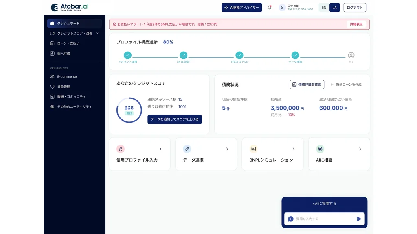The width and height of the screenshot is (417, 234).
Task: Click the send arrow in AI chat
Action: (x=359, y=219)
